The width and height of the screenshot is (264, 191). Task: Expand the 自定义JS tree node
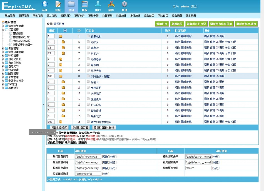click(x=3, y=66)
